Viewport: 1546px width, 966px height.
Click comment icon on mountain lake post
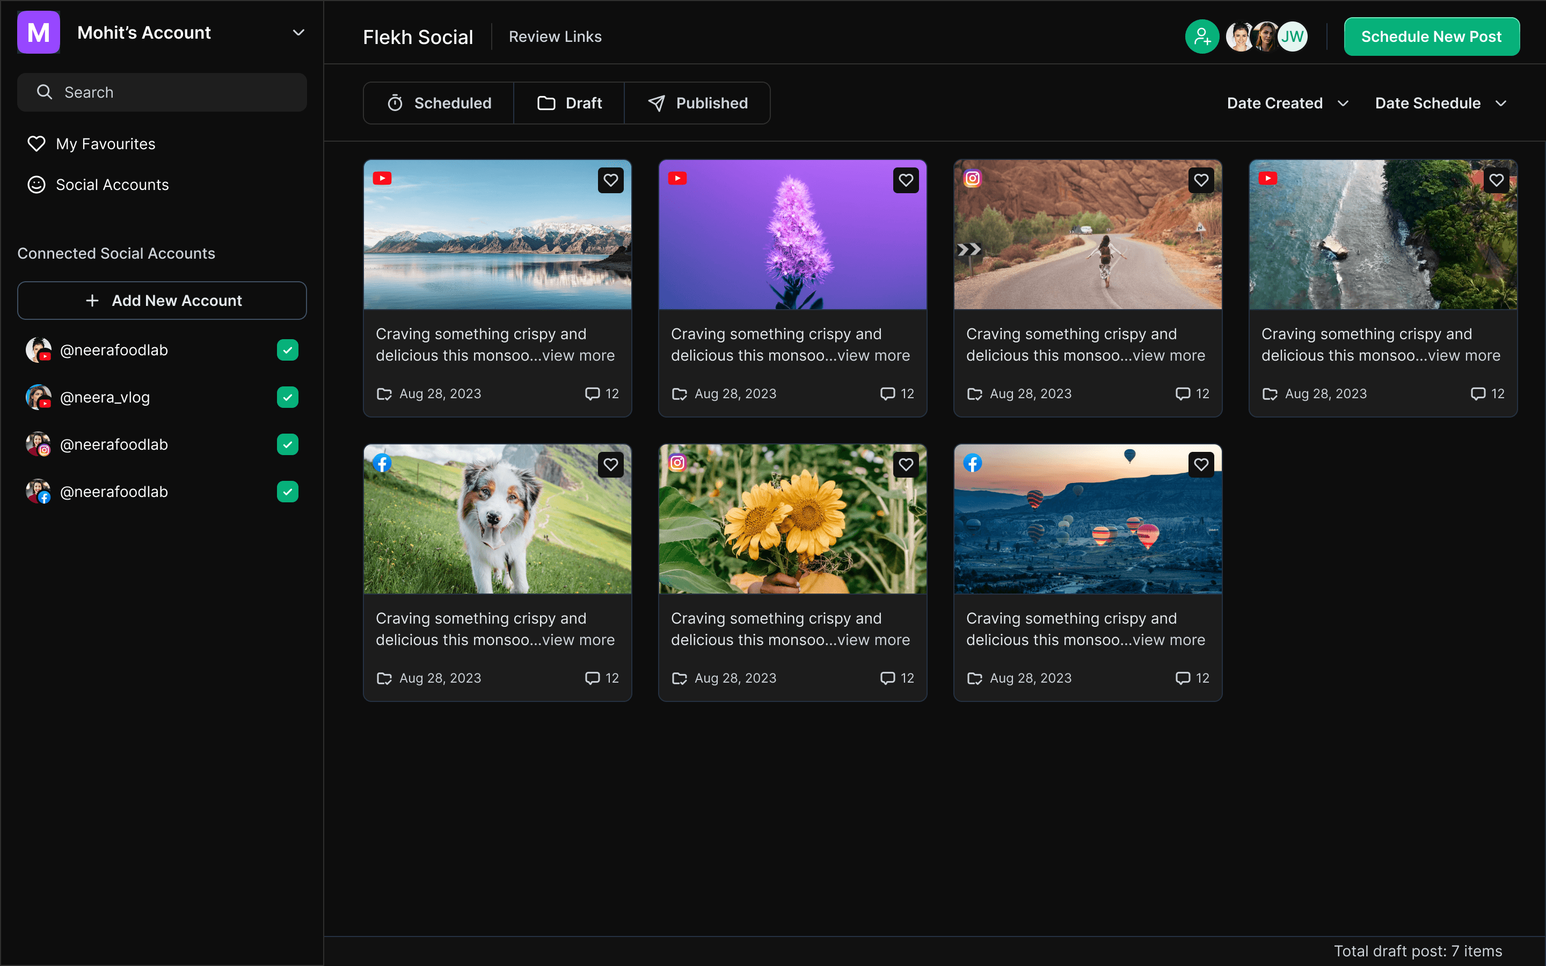coord(592,393)
